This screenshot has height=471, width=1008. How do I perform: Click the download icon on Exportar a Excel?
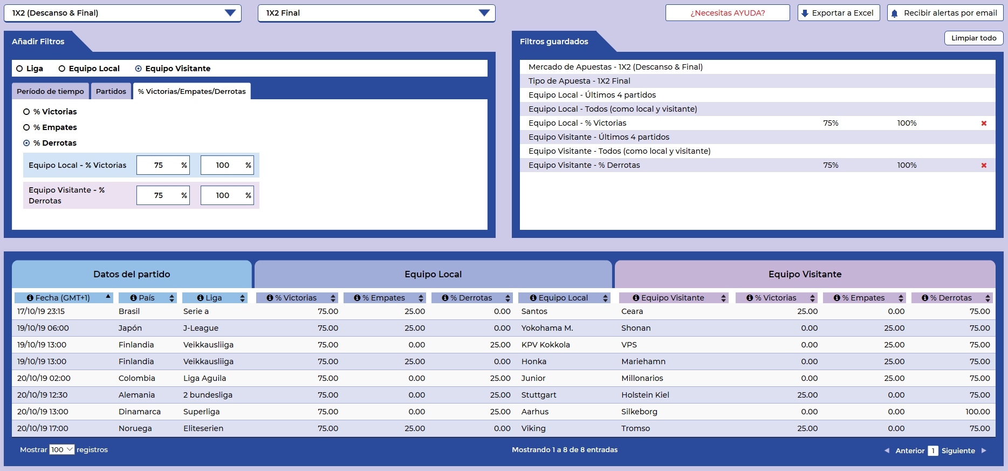point(805,13)
